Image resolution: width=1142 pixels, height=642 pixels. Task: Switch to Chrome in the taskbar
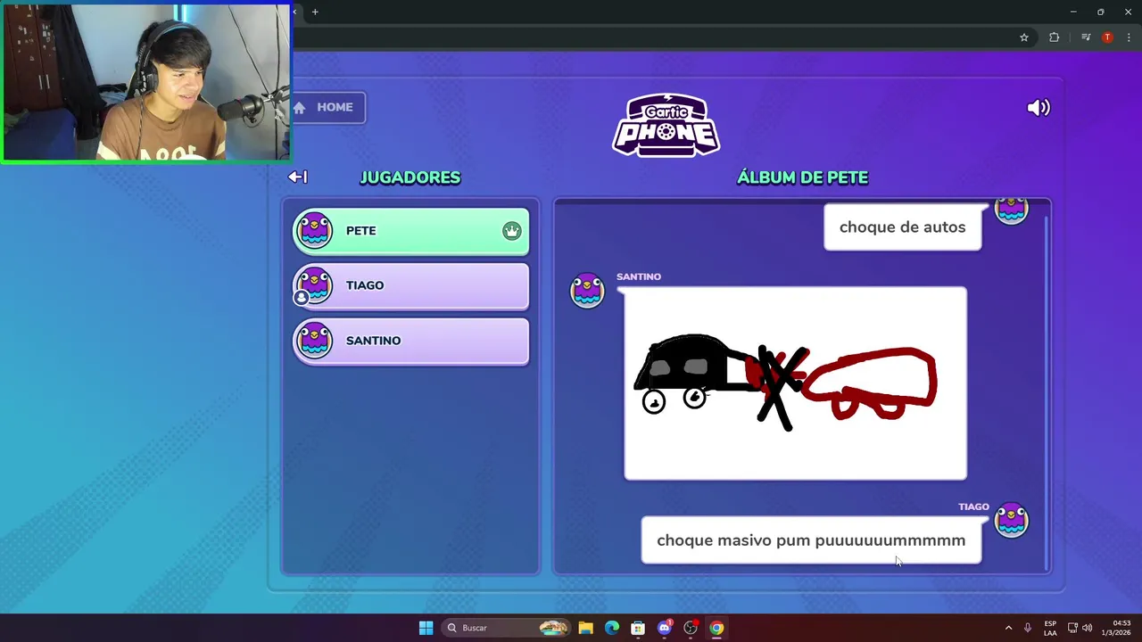716,628
